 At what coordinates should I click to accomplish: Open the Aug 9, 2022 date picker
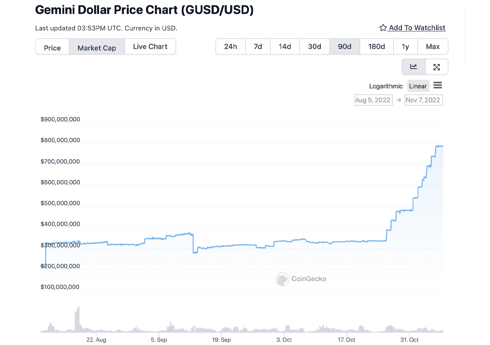[373, 100]
